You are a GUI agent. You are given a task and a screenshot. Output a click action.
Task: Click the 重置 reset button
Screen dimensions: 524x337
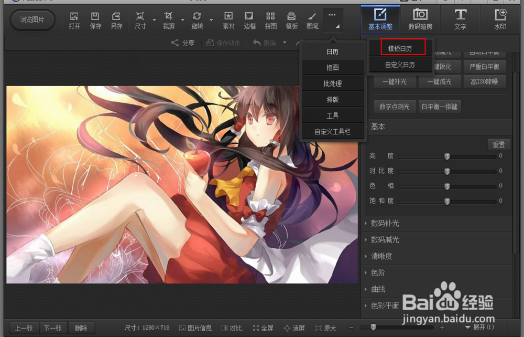click(499, 144)
